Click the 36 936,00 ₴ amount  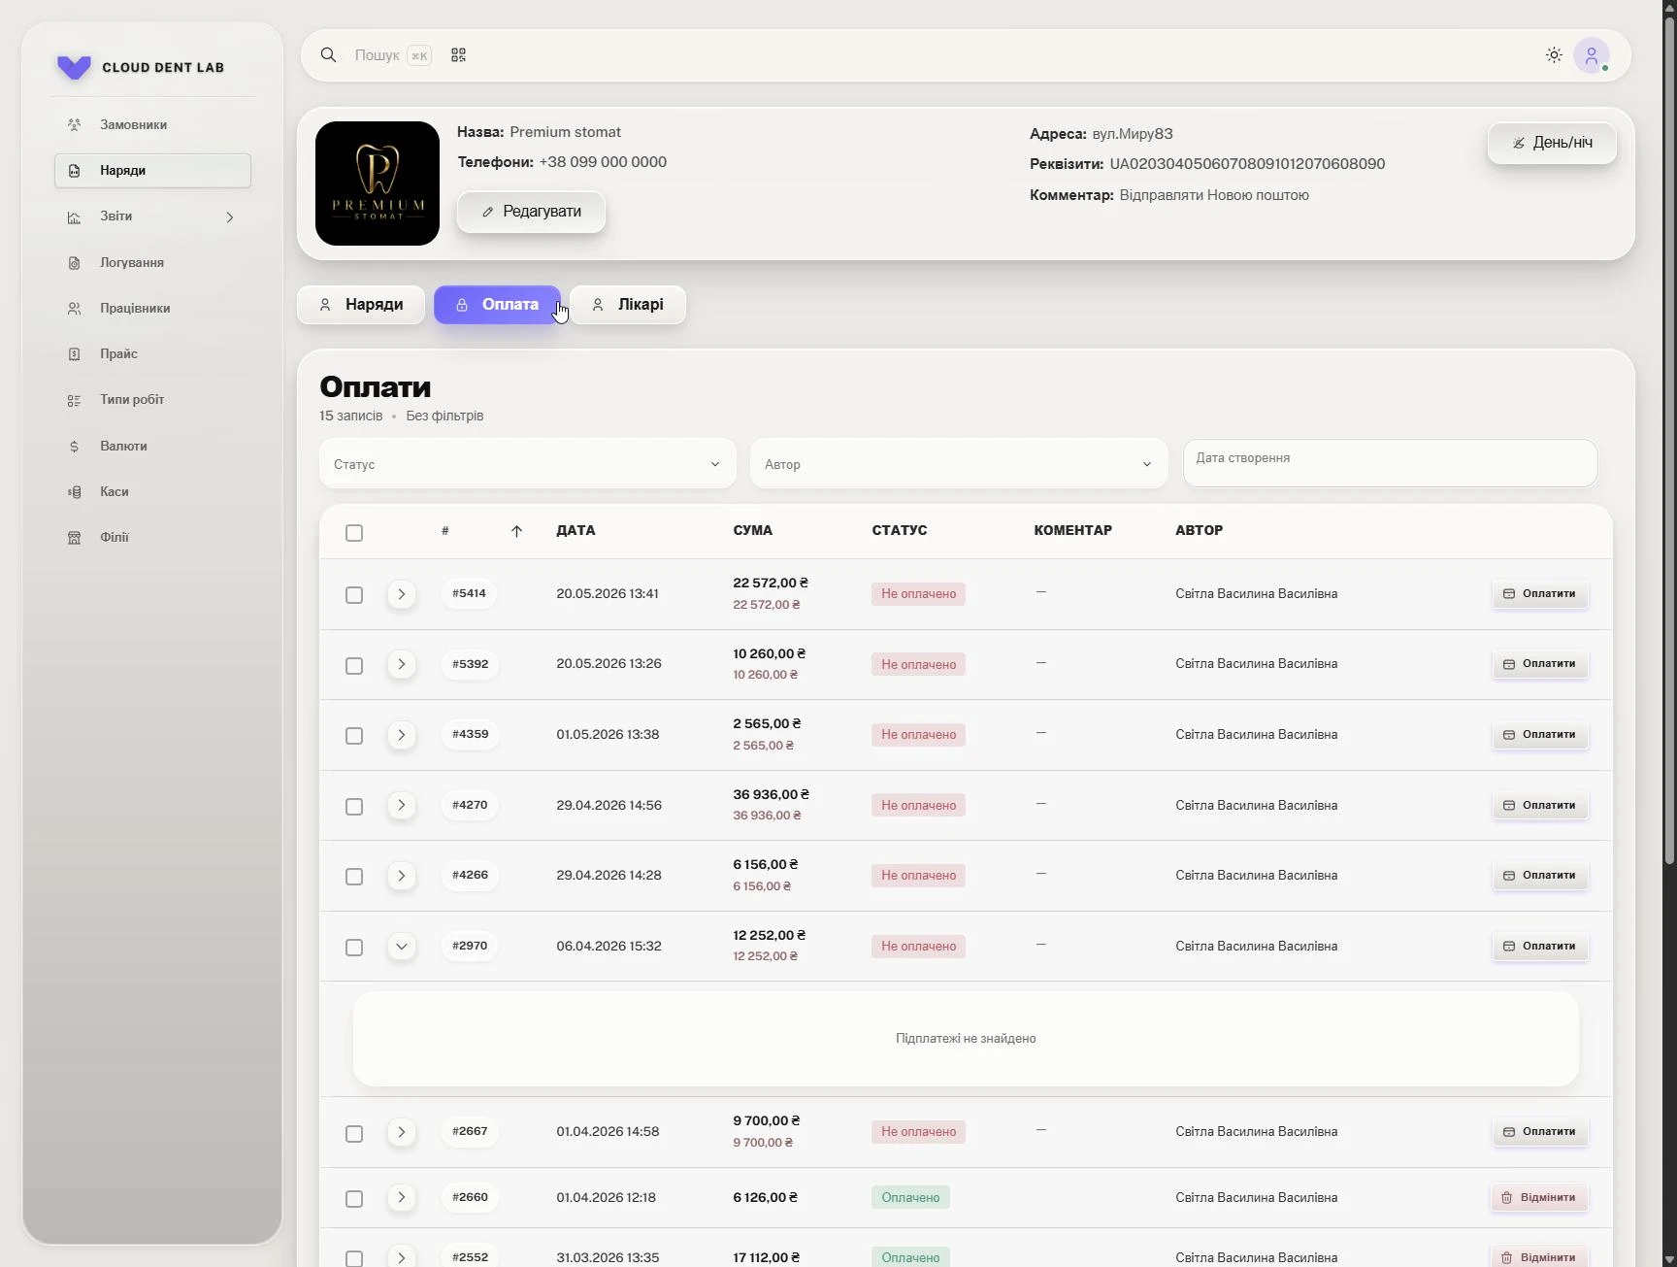coord(772,795)
